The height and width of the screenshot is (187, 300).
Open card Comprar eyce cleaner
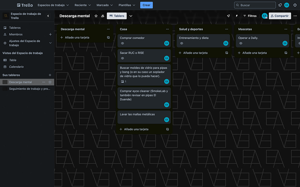pos(144,98)
